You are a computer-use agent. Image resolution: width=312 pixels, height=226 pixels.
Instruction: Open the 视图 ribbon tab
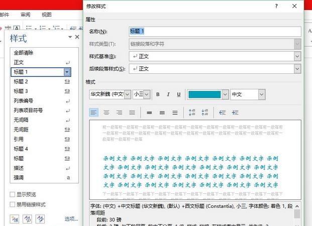click(x=46, y=15)
